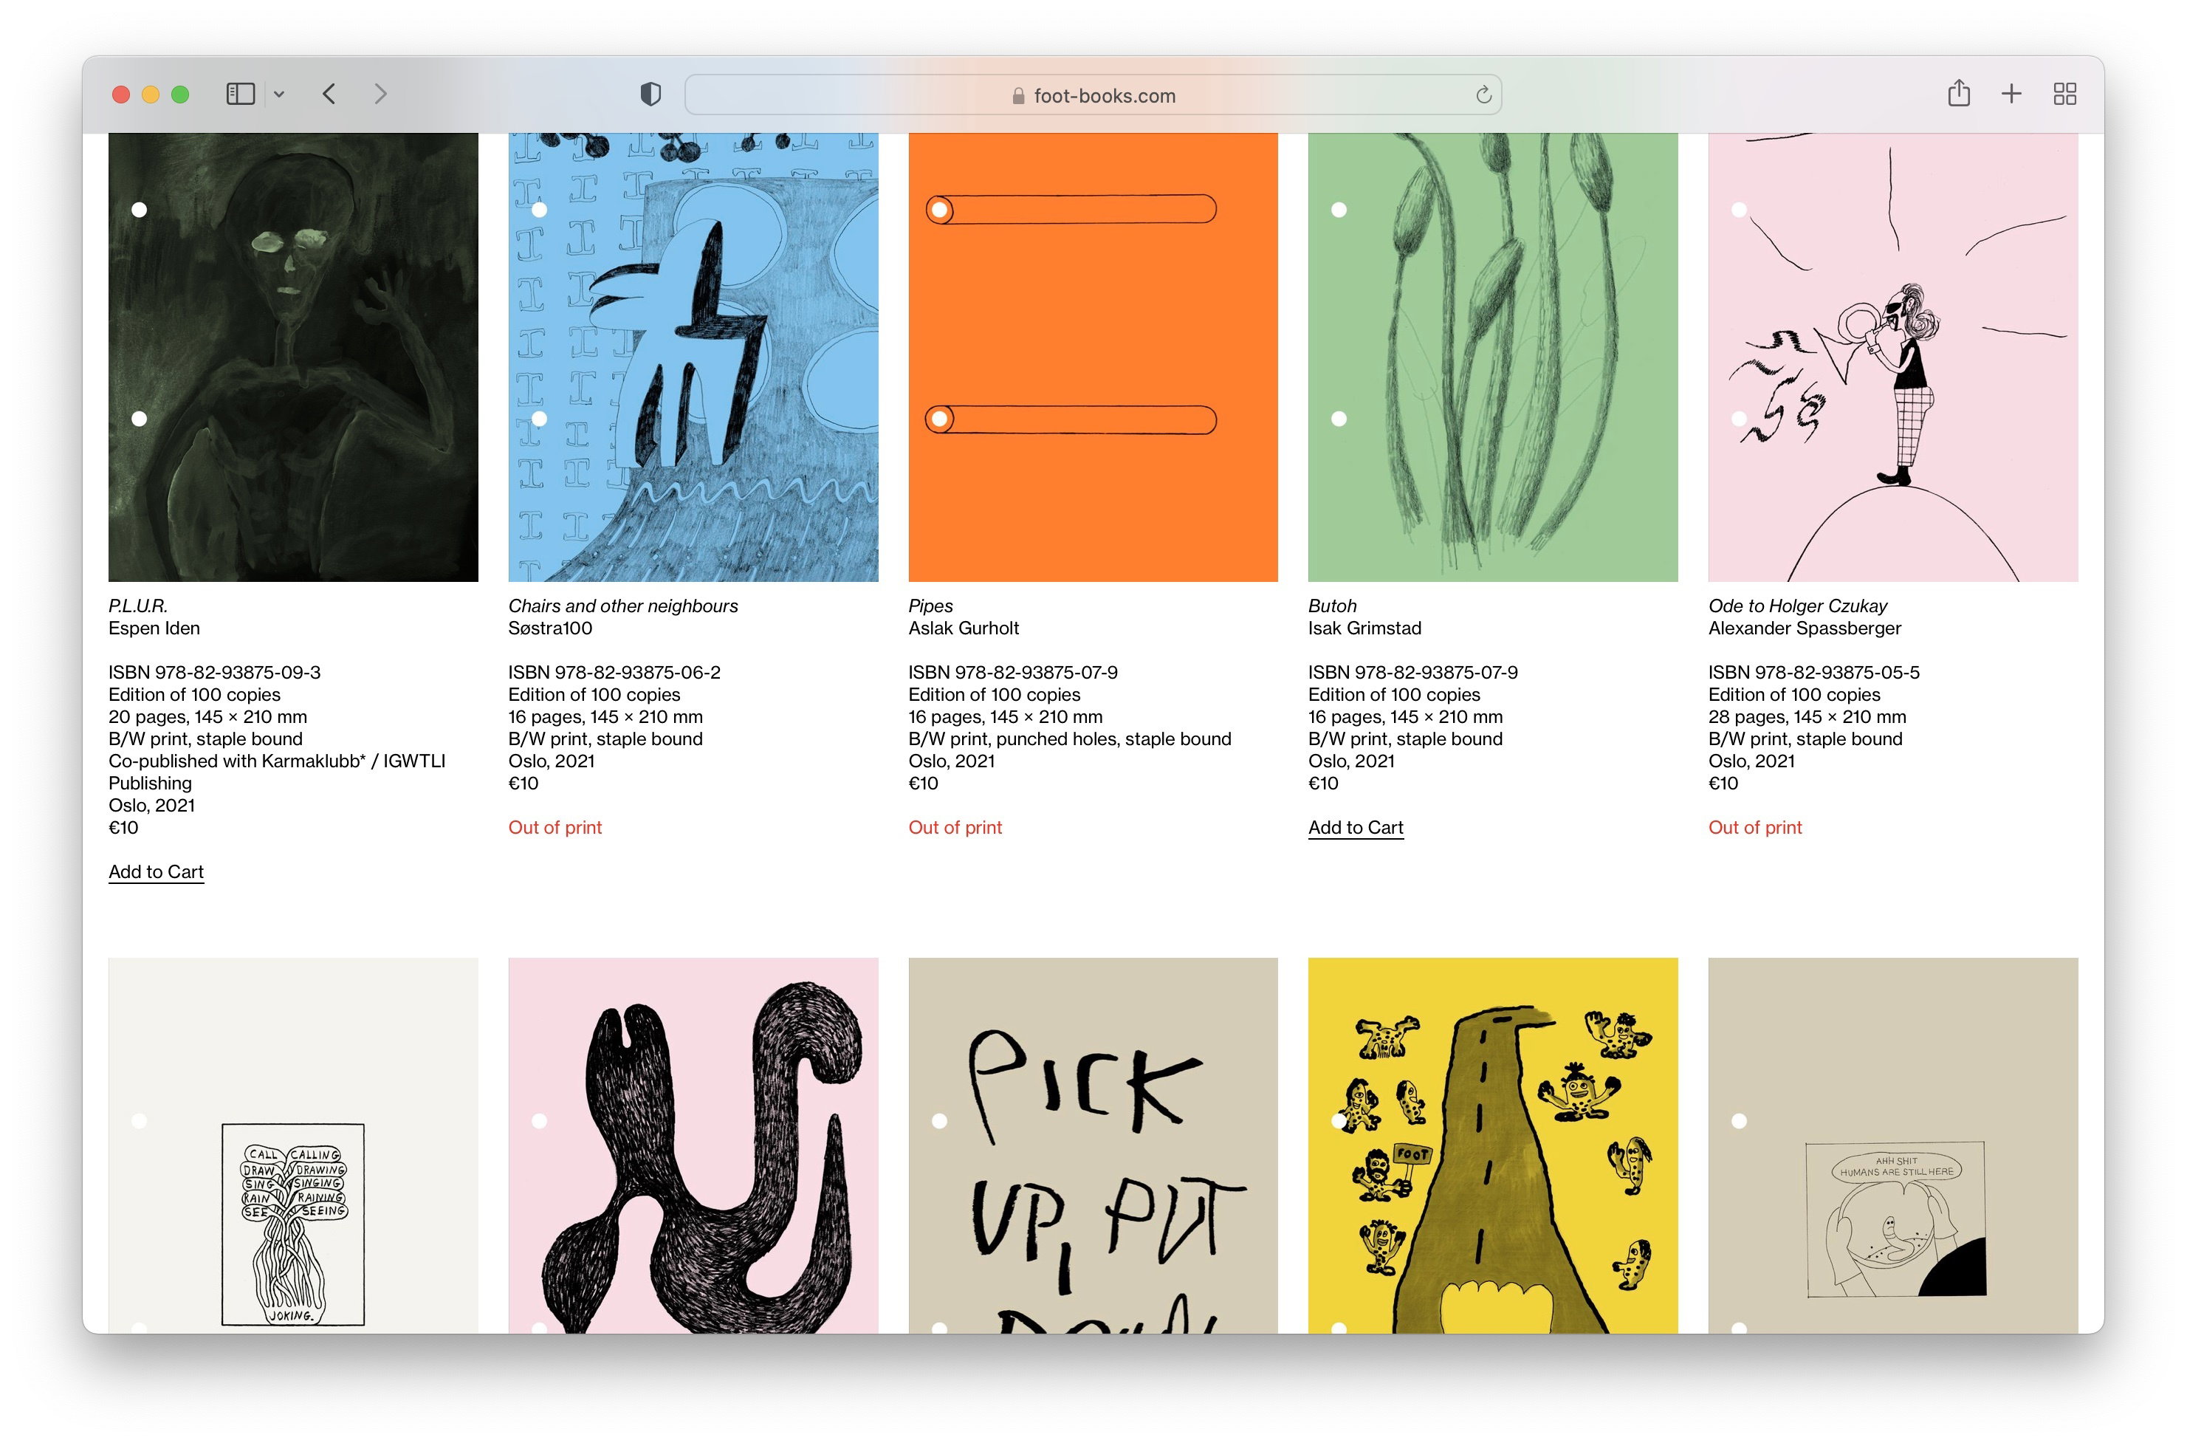Click 20 pages, 145 × 210 mm text
The image size is (2187, 1443).
pos(208,717)
